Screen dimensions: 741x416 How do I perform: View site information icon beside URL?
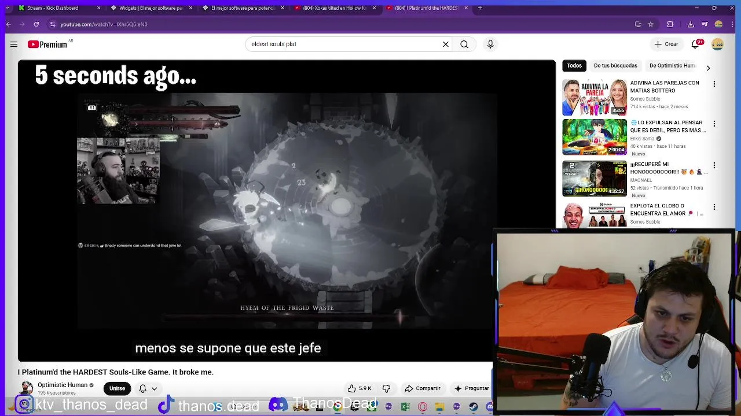[x=53, y=24]
